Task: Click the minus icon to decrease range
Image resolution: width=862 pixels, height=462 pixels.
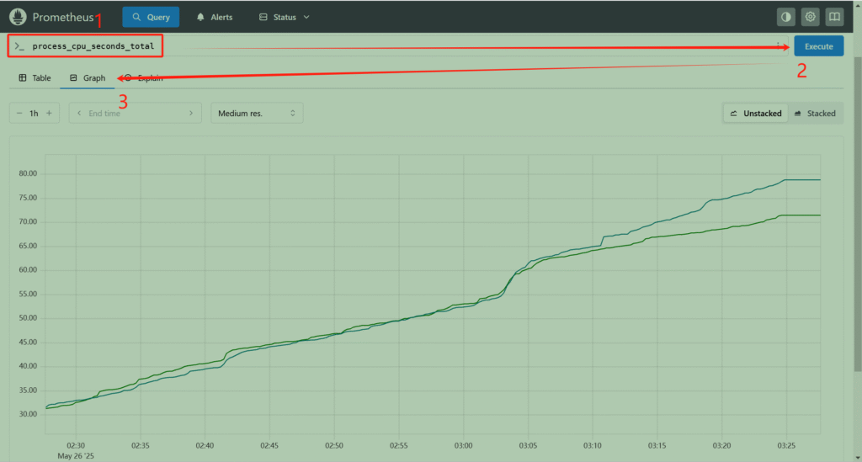Action: click(x=19, y=113)
